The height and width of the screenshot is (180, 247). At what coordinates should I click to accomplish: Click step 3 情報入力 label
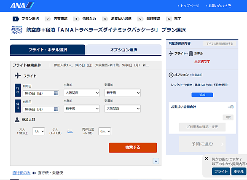89,19
